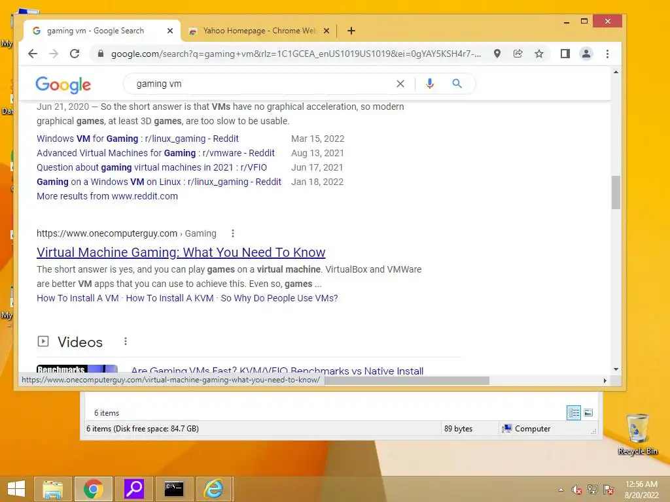Close the Yahoo Homepage tab

coord(326,31)
